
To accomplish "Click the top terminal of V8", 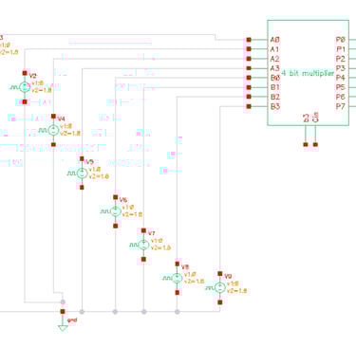I will pyautogui.click(x=177, y=264).
